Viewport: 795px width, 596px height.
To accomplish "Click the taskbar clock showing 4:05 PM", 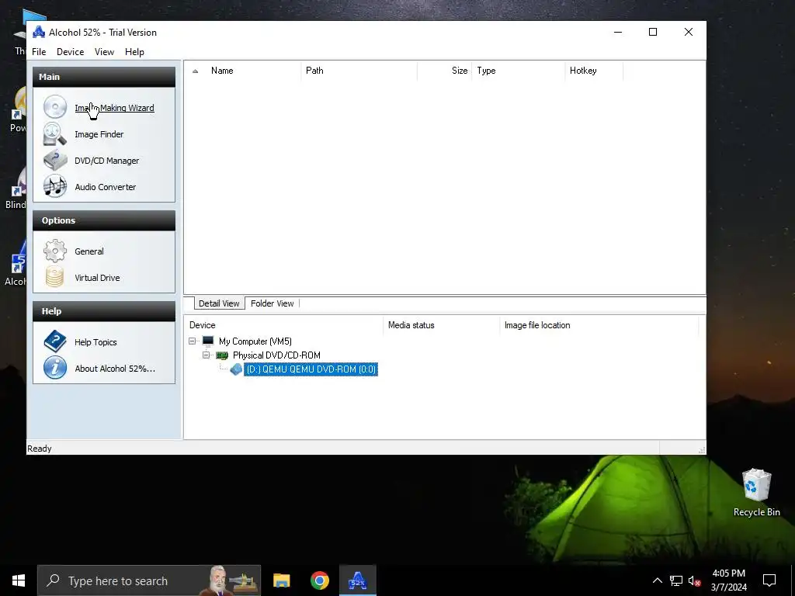I will (728, 580).
